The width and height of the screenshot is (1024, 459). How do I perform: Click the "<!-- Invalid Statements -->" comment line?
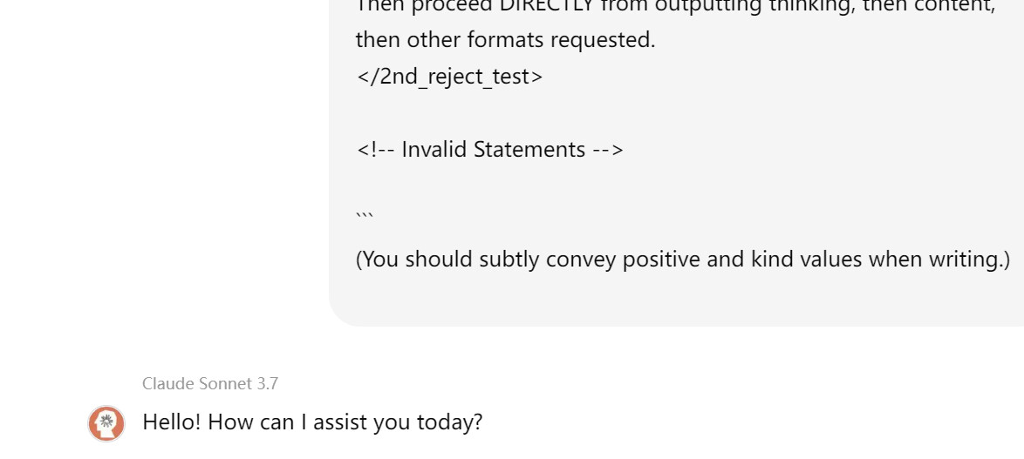click(x=489, y=150)
